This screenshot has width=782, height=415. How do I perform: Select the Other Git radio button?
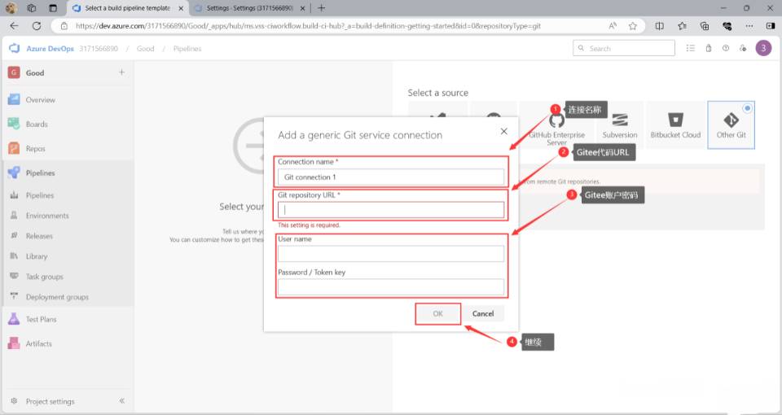747,108
